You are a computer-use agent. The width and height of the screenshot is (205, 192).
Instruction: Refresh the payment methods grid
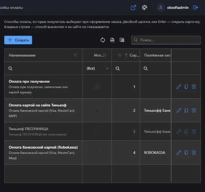point(102,40)
